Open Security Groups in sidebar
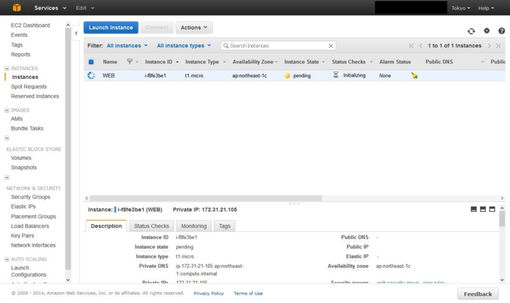Screen dimensions: 510x303 click(x=31, y=197)
